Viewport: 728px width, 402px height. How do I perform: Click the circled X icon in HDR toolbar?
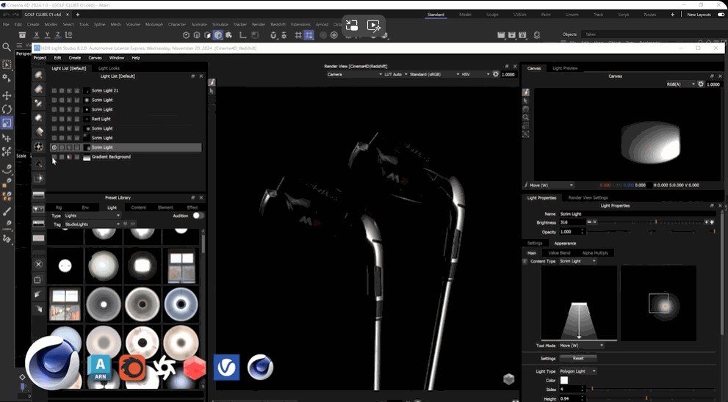(38, 264)
